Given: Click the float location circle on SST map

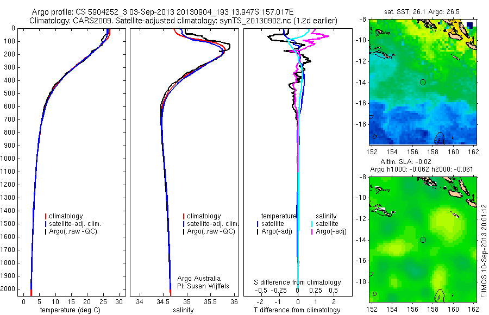Looking at the screenshot, I should tap(423, 83).
